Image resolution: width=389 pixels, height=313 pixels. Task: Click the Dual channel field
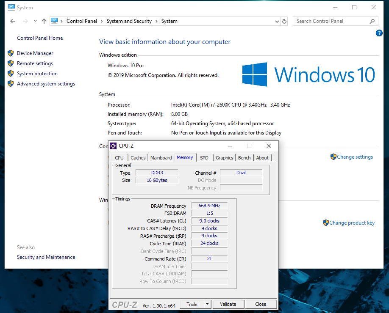[241, 173]
